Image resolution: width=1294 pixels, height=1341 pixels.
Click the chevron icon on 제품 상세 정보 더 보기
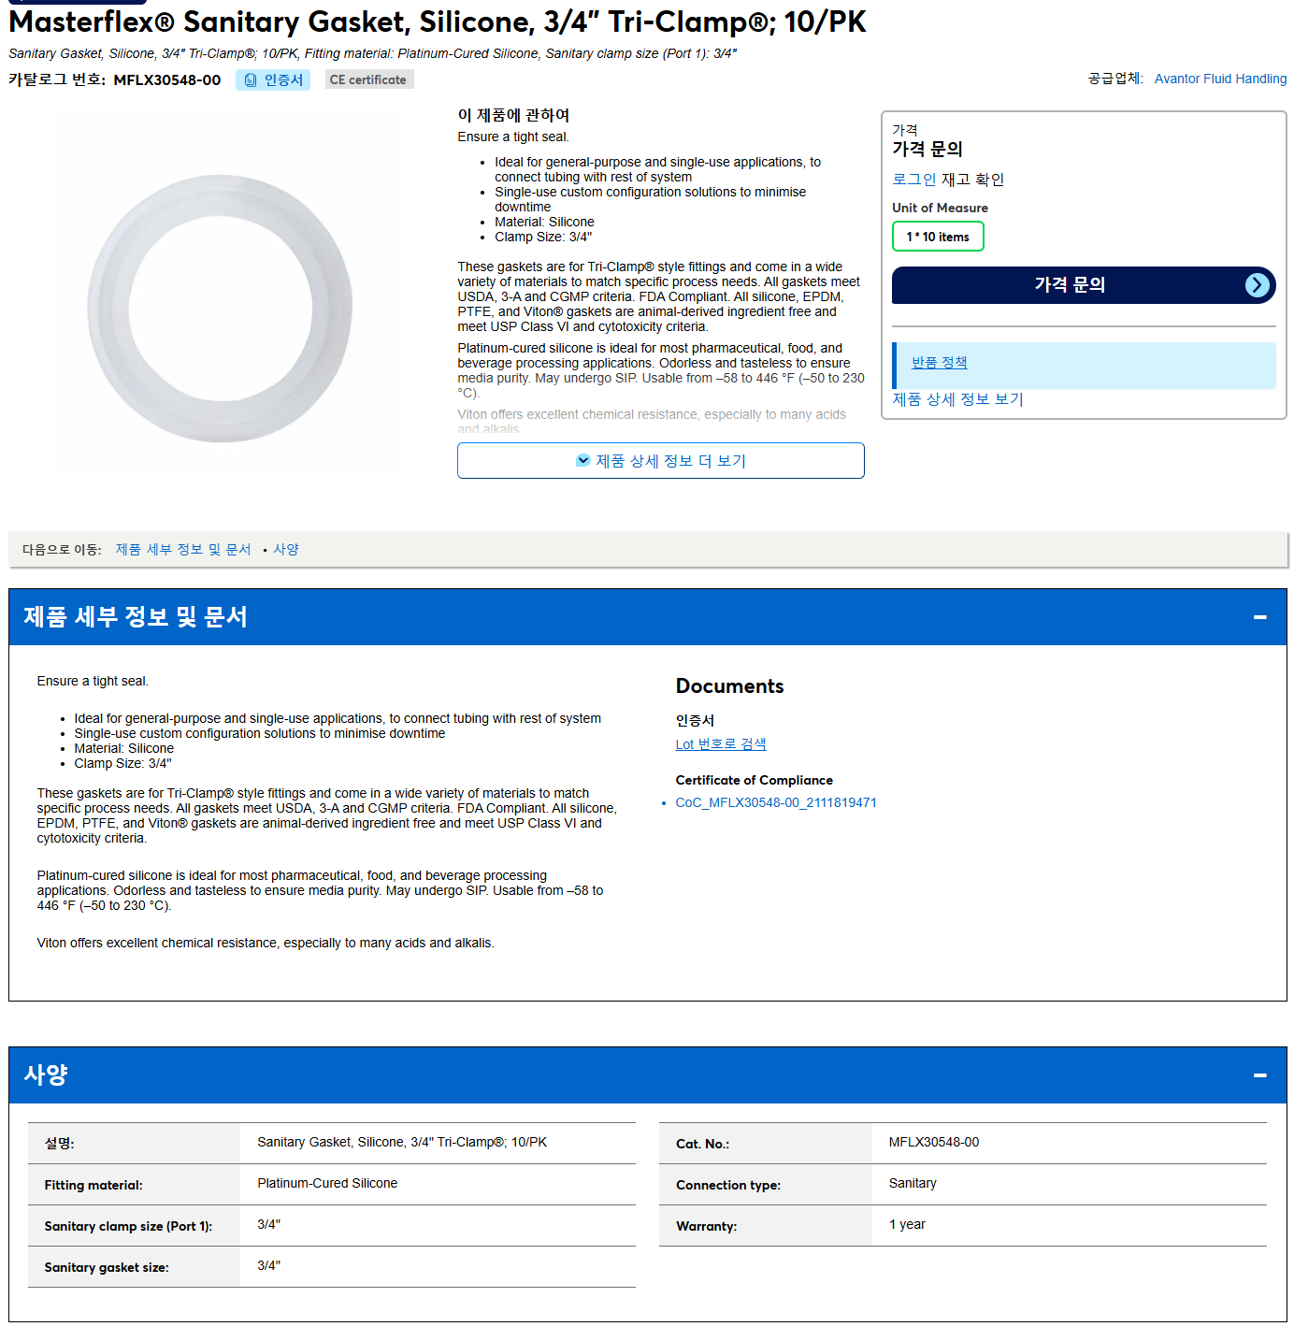click(x=583, y=460)
